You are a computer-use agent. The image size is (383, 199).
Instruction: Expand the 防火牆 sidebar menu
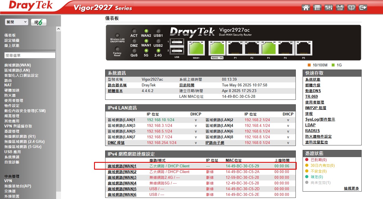pos(10,96)
